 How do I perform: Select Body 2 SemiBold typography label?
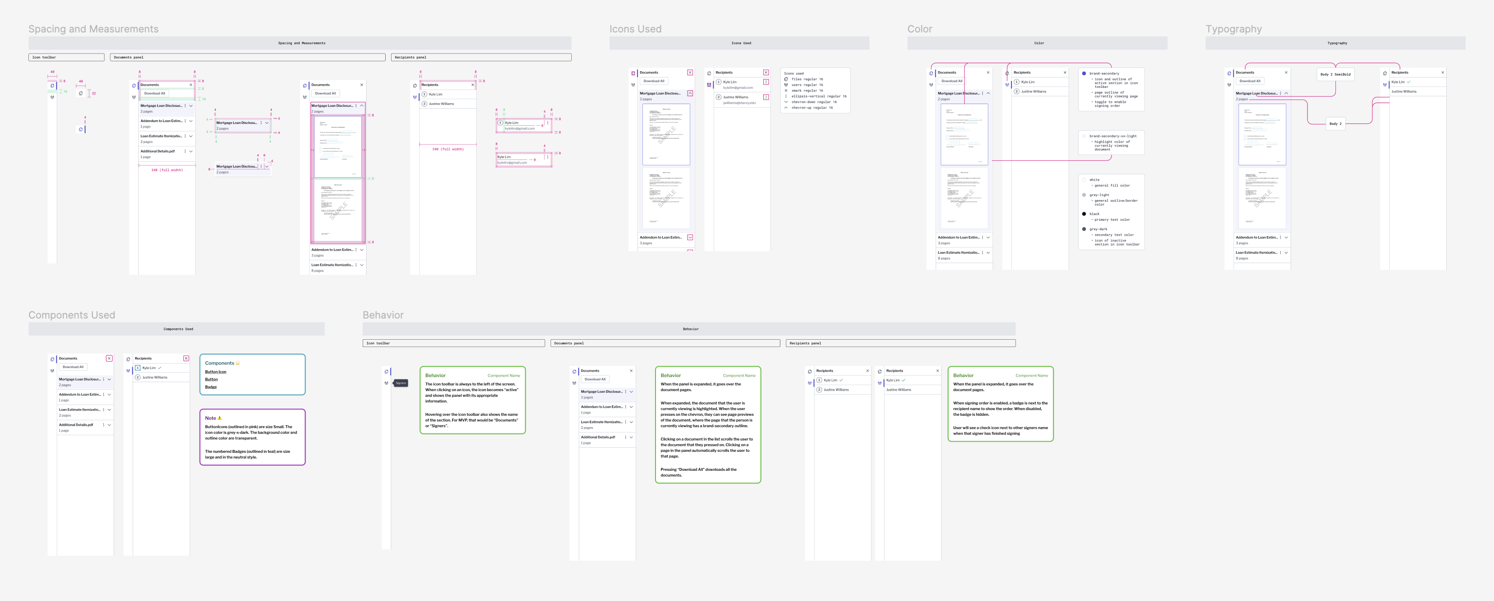1335,74
